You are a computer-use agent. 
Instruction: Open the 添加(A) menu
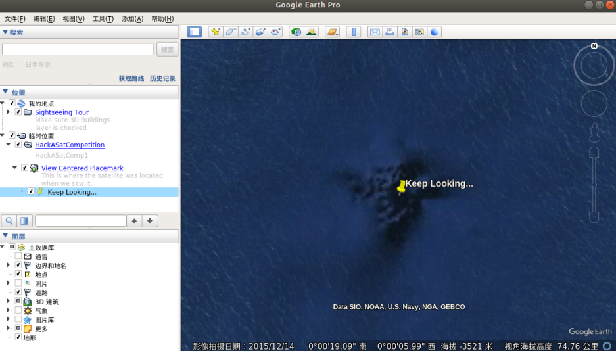(132, 19)
